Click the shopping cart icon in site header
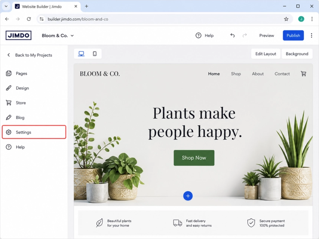 click(x=303, y=74)
